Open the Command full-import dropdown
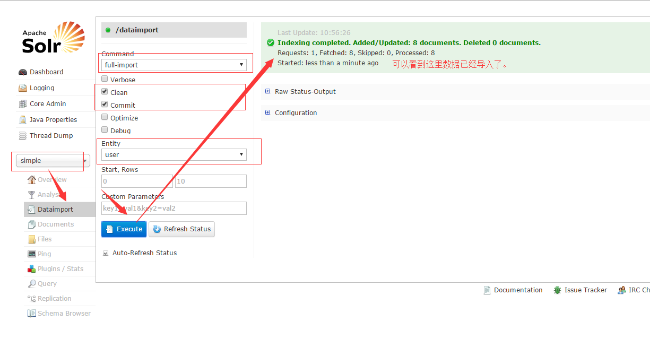The width and height of the screenshot is (650, 356). pyautogui.click(x=174, y=65)
